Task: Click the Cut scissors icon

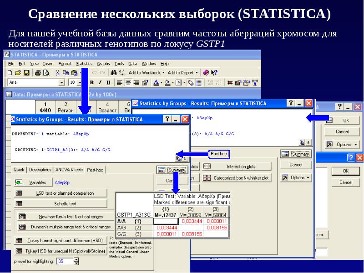Action: (x=58, y=73)
